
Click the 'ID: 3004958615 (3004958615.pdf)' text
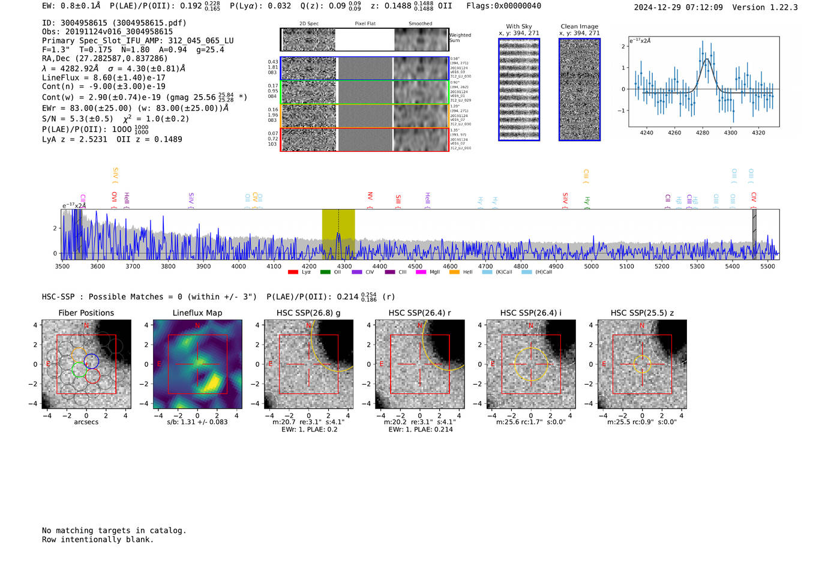tap(114, 23)
